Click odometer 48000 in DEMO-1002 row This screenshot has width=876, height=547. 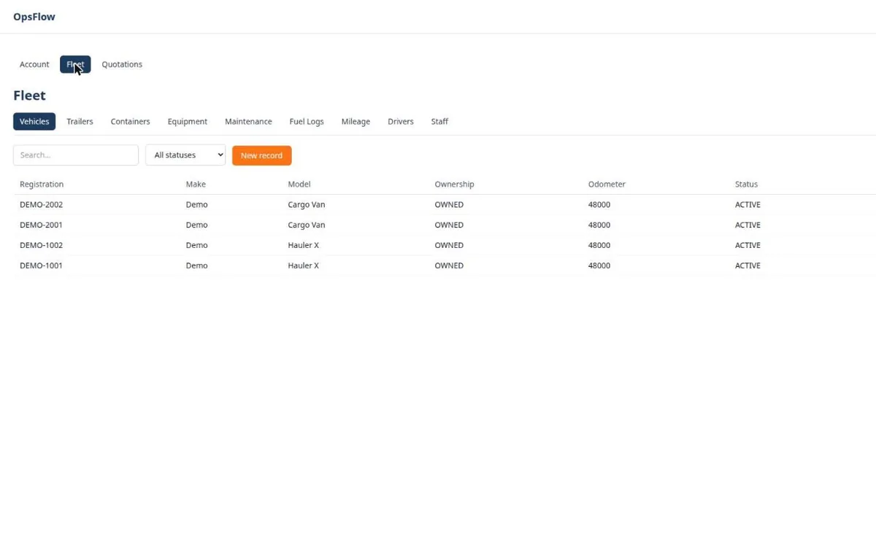[599, 246]
